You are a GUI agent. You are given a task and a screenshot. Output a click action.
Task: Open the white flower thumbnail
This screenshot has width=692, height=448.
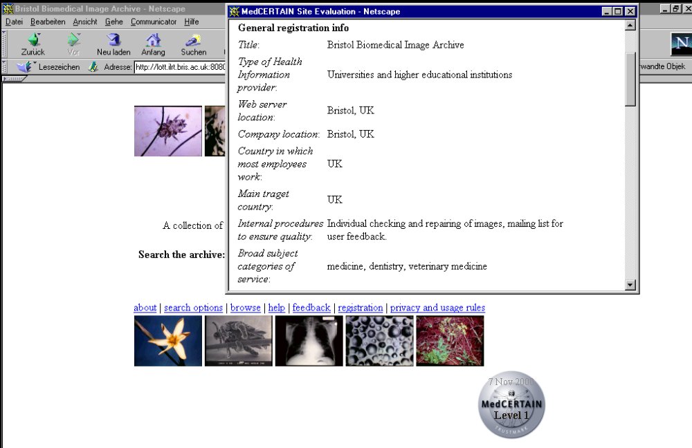point(168,341)
